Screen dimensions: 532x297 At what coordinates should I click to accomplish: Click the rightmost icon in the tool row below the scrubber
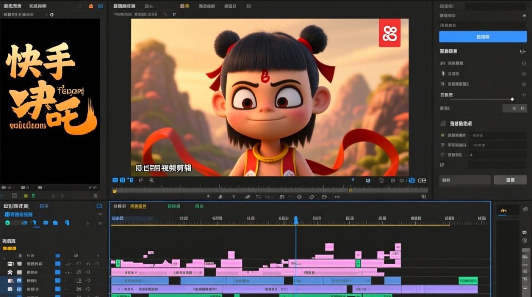point(424,196)
